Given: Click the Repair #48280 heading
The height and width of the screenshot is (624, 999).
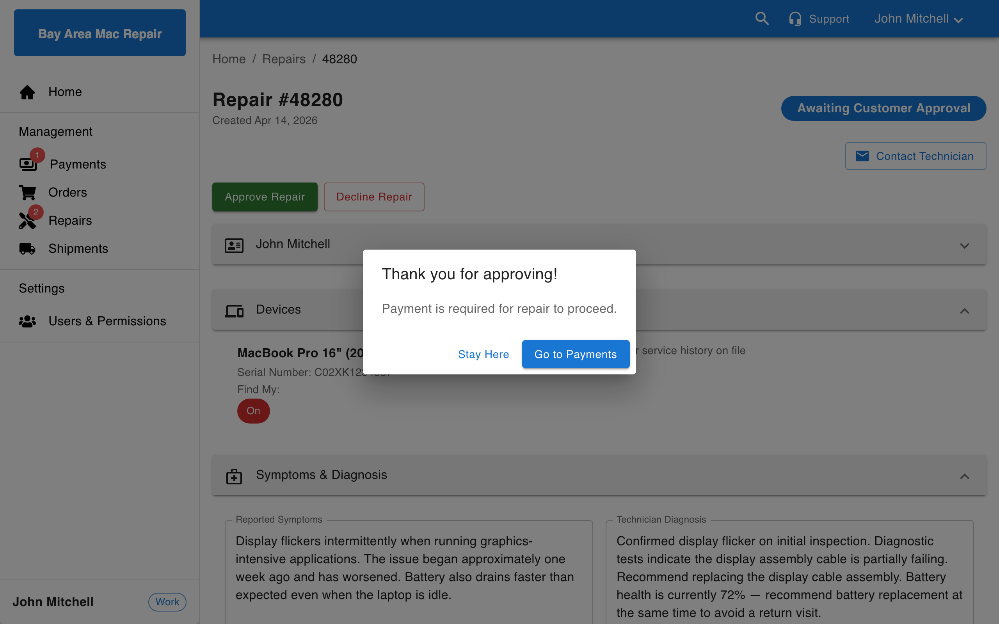Looking at the screenshot, I should 277,100.
